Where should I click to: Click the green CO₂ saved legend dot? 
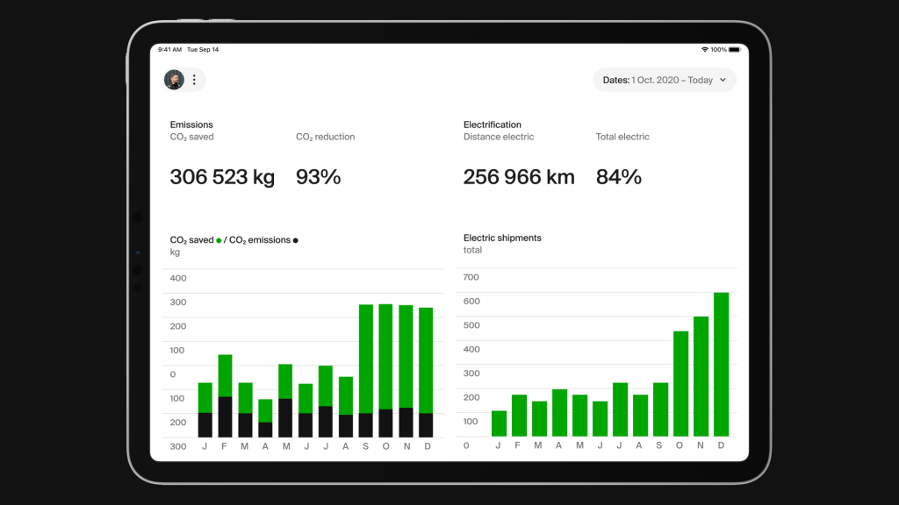219,240
